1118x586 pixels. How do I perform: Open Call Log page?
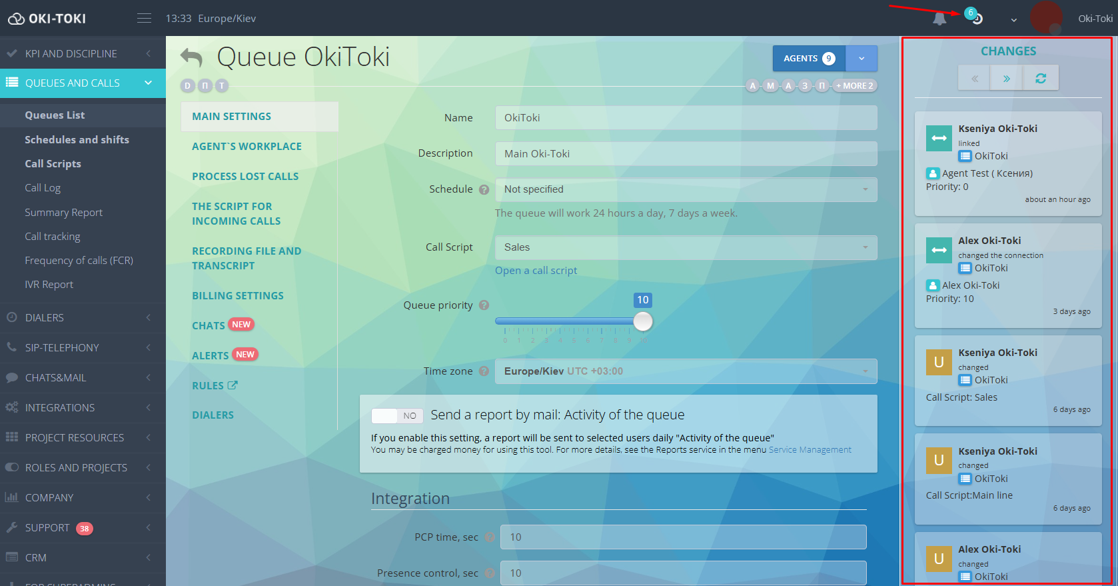click(43, 188)
